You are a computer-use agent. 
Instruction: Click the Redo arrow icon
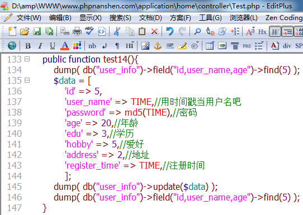click(x=182, y=31)
